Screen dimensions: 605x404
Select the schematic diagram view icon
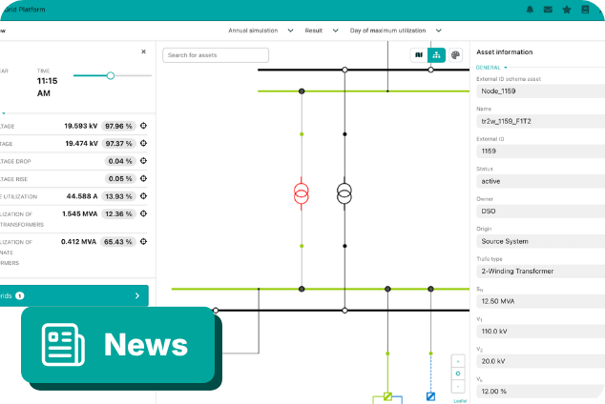click(x=436, y=55)
